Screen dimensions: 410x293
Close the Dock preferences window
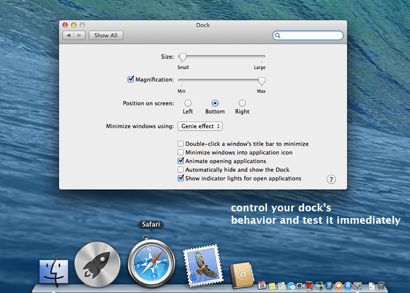65,25
